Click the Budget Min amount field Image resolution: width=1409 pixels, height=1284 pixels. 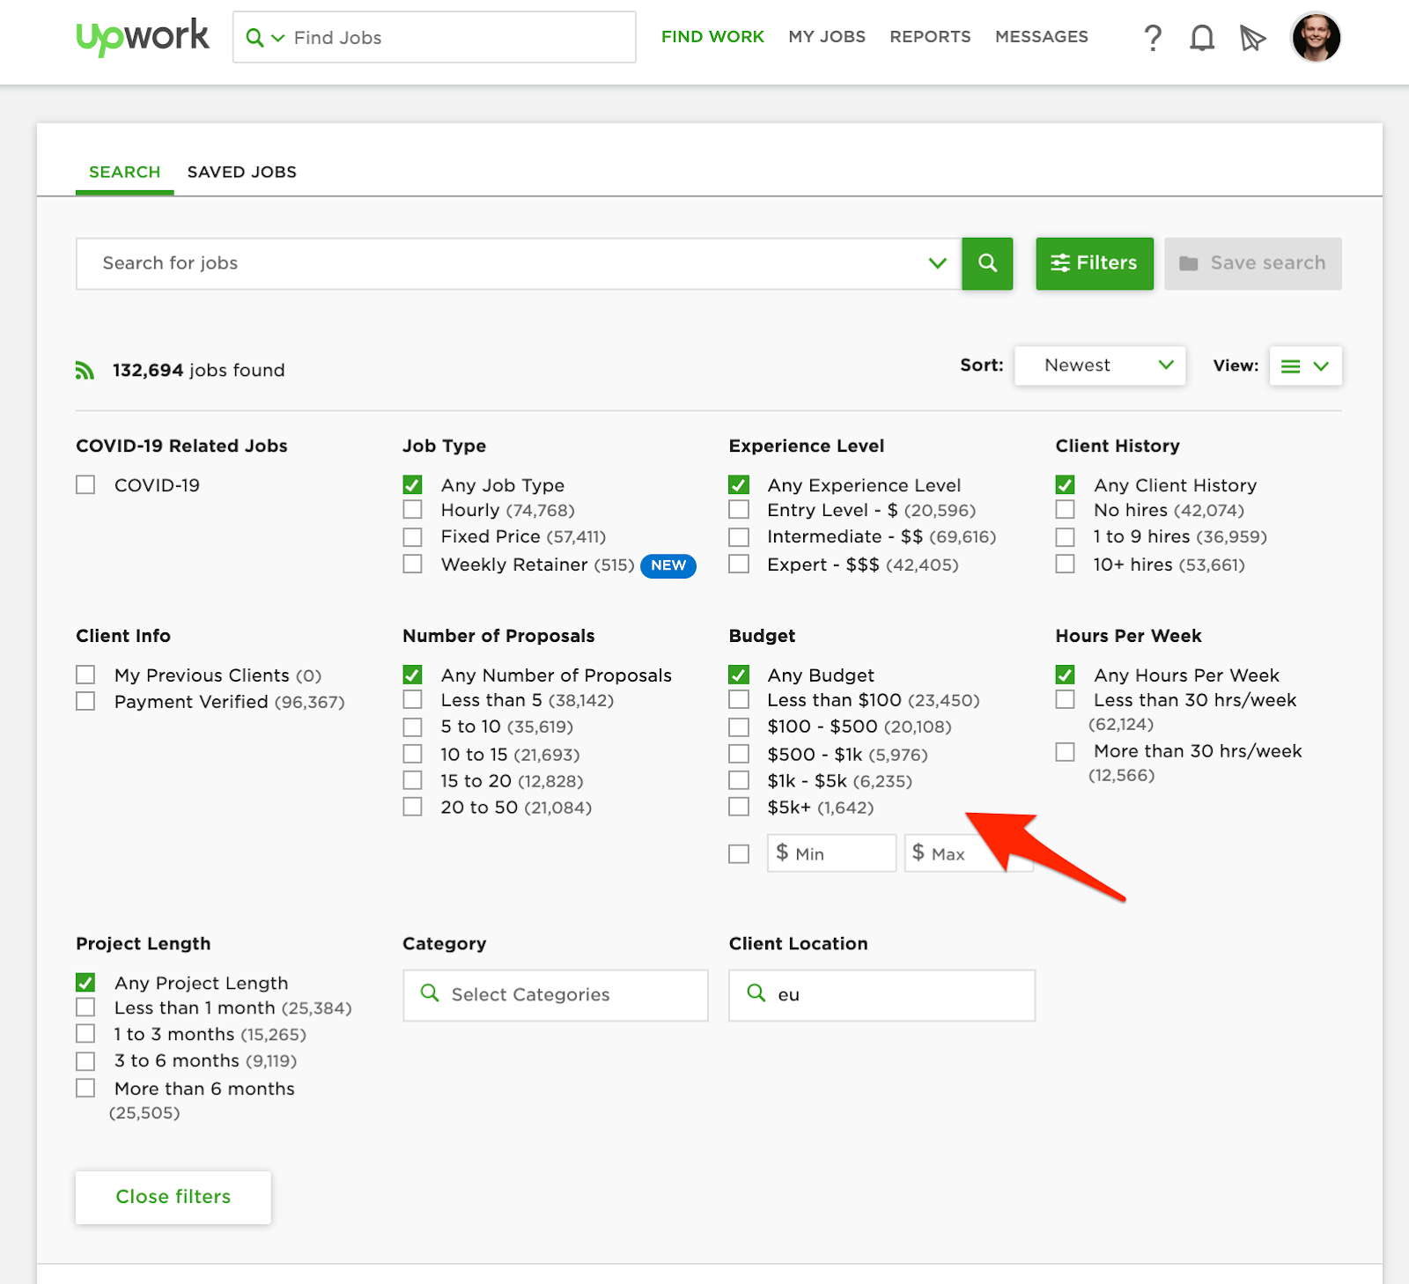tap(831, 853)
